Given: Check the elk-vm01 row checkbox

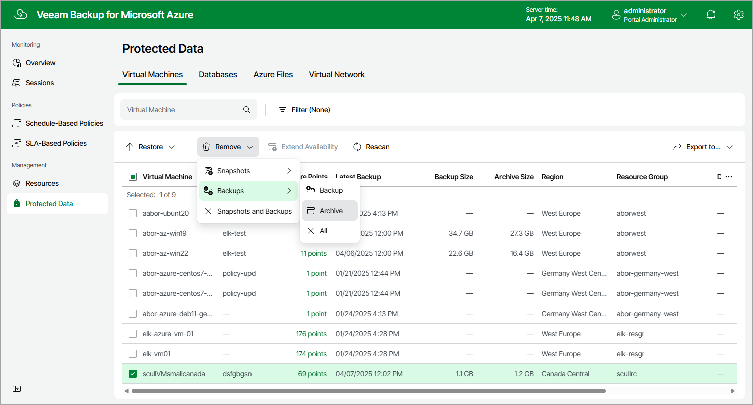Looking at the screenshot, I should (x=133, y=354).
